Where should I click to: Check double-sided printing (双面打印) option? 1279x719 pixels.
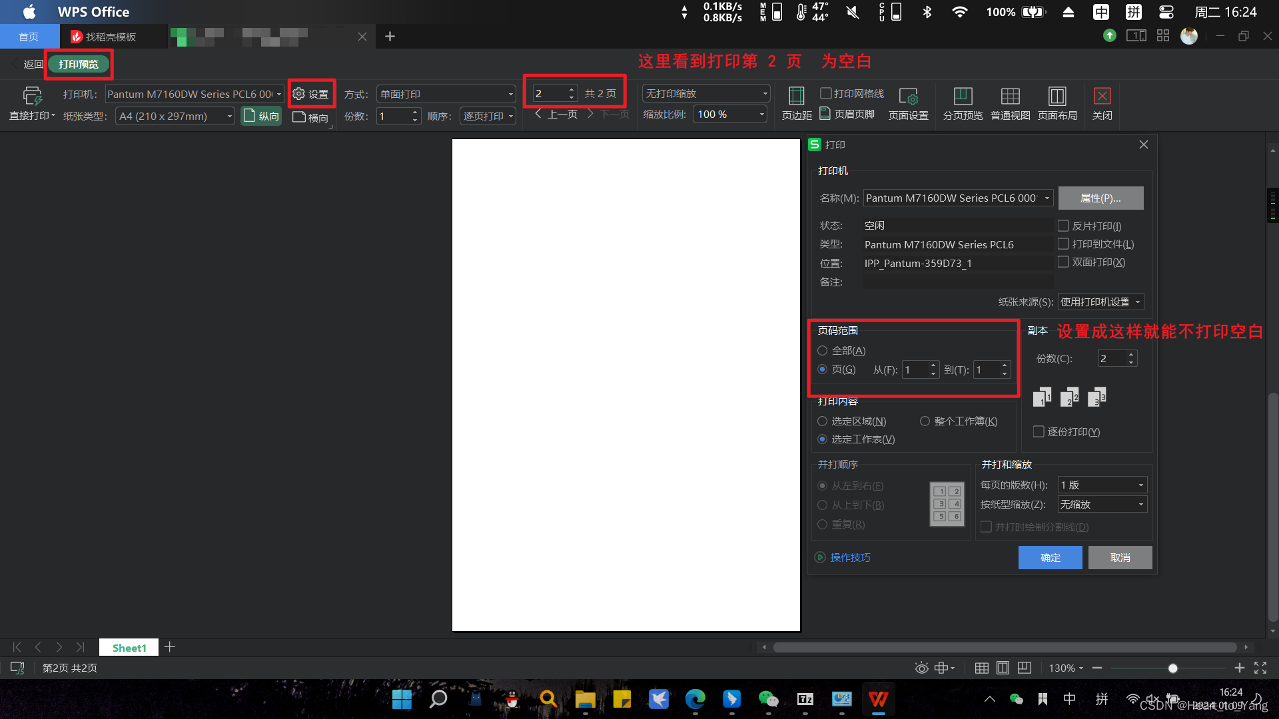tap(1063, 262)
